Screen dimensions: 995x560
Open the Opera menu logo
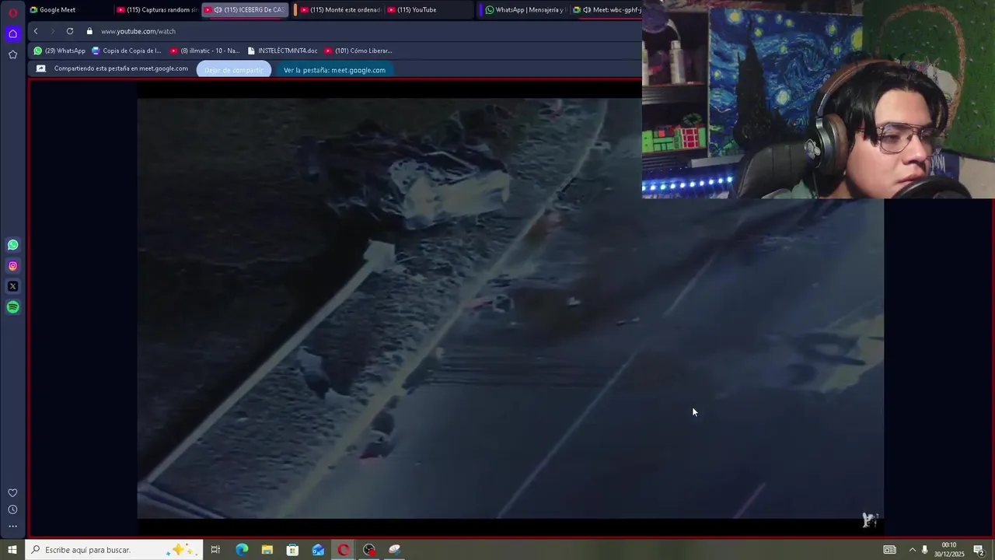[x=12, y=12]
